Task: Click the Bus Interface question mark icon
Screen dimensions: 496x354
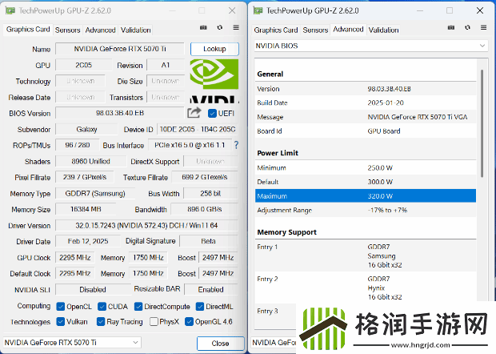Action: tap(236, 145)
